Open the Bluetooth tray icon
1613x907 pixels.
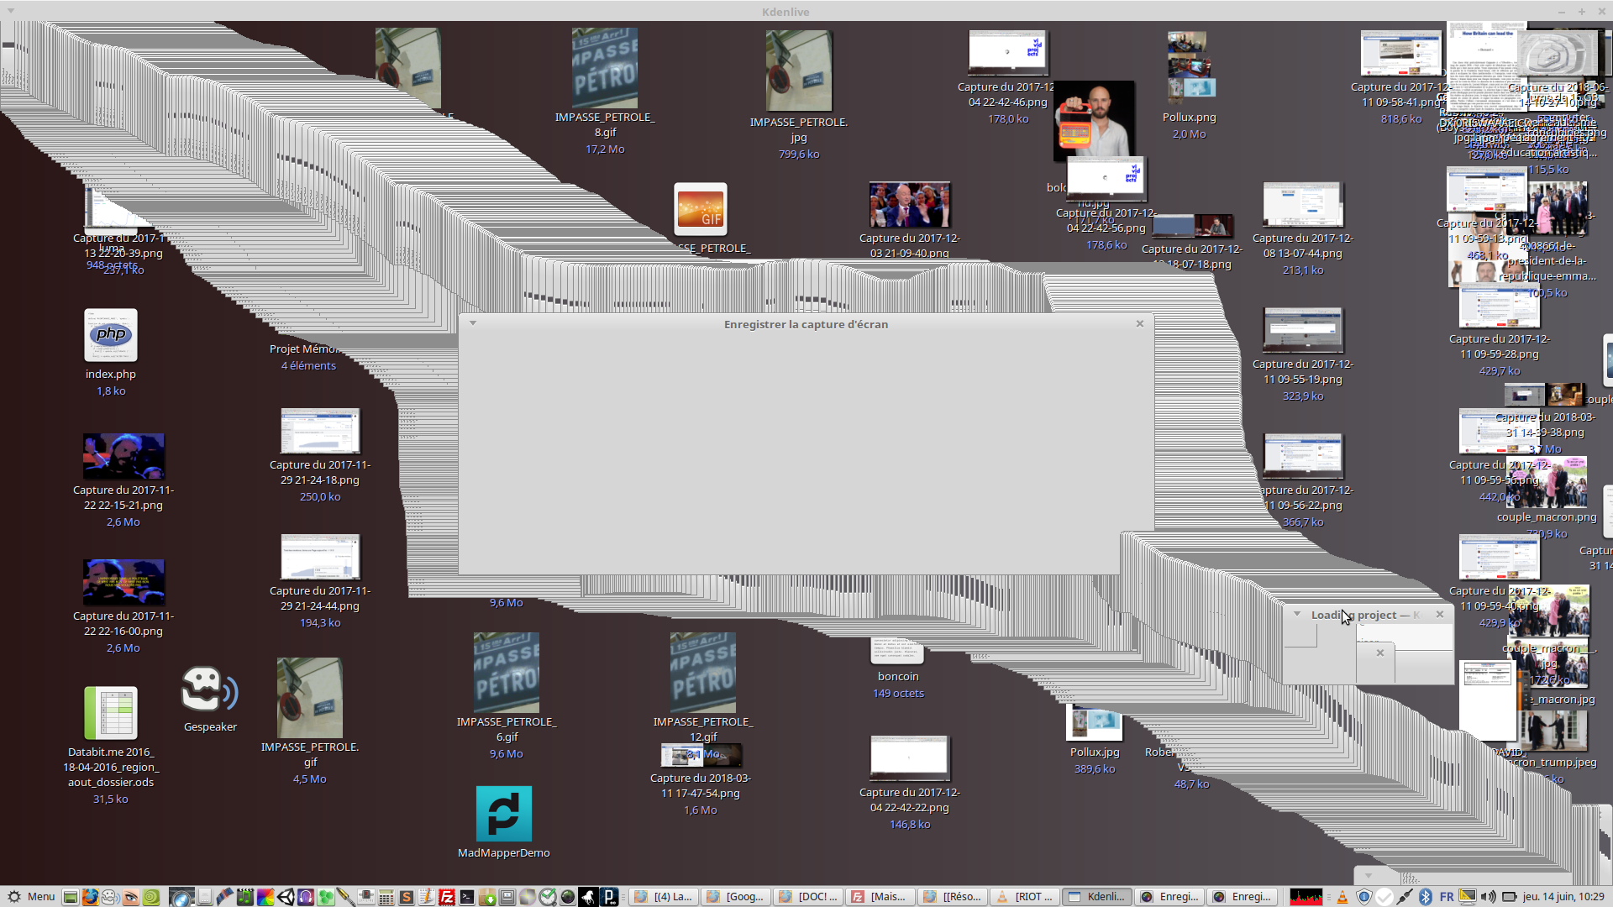(1425, 897)
